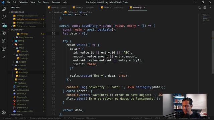This screenshot has width=214, height=120.
Task: Click the VS Code logo in title bar
Action: click(x=3, y=2)
